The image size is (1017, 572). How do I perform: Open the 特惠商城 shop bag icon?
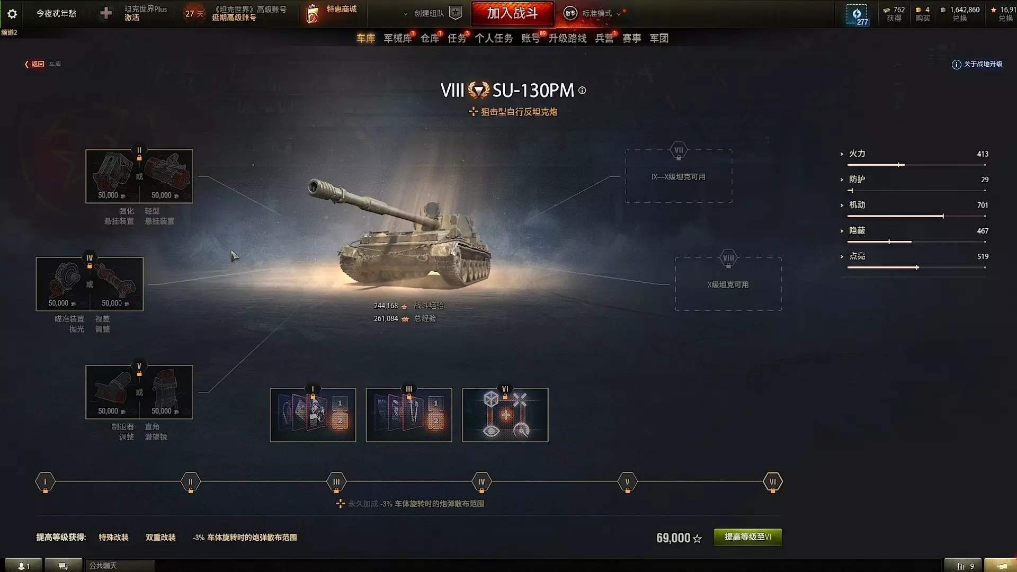[313, 14]
